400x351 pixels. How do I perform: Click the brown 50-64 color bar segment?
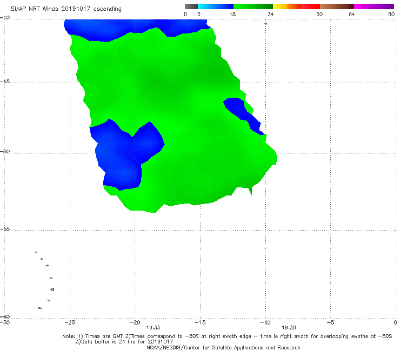pyautogui.click(x=337, y=6)
